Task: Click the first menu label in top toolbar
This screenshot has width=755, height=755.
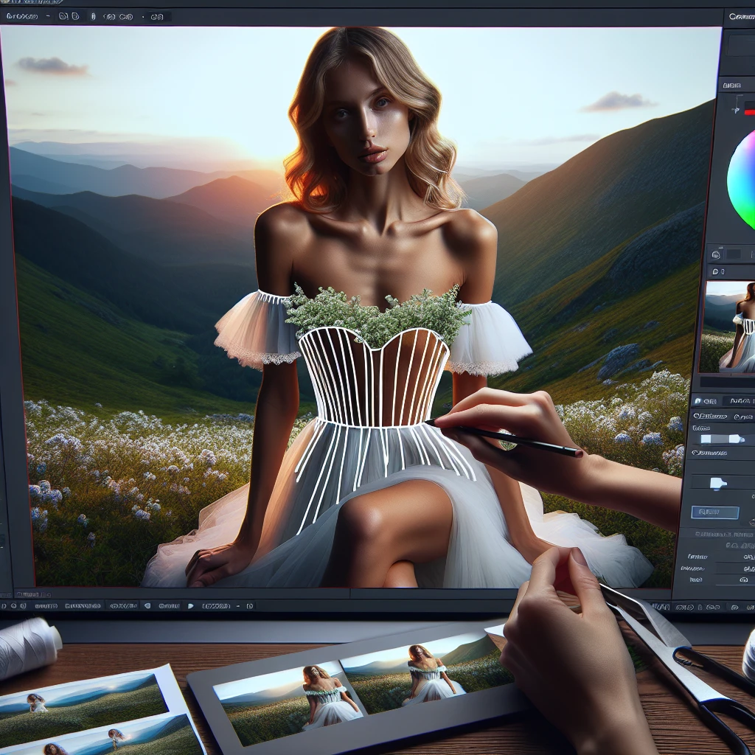Action: [x=21, y=15]
